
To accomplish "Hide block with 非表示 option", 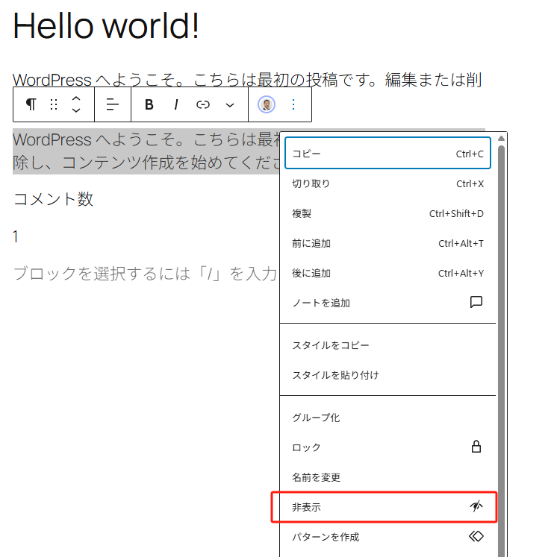I will click(x=387, y=507).
